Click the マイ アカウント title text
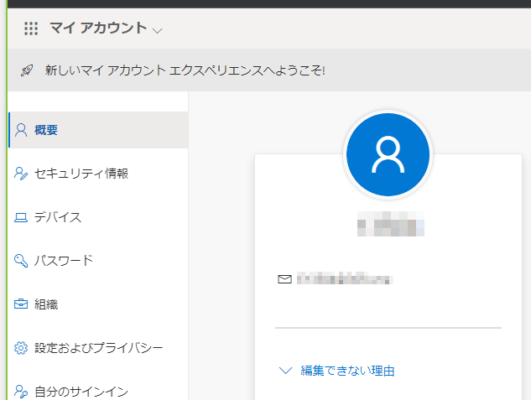This screenshot has height=400, width=531. point(98,29)
